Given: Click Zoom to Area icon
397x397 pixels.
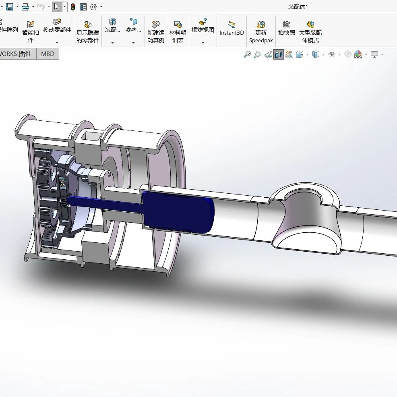Looking at the screenshot, I should (258, 54).
